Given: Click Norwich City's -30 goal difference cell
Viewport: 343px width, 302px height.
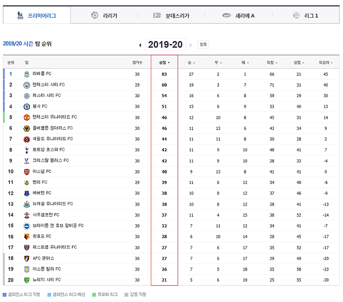Looking at the screenshot, I should [x=326, y=280].
